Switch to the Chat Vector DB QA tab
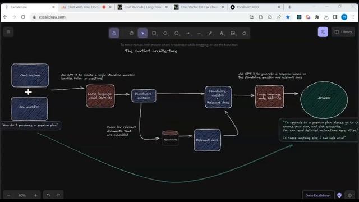Screen dimensions: 359x202 pyautogui.click(x=199, y=7)
